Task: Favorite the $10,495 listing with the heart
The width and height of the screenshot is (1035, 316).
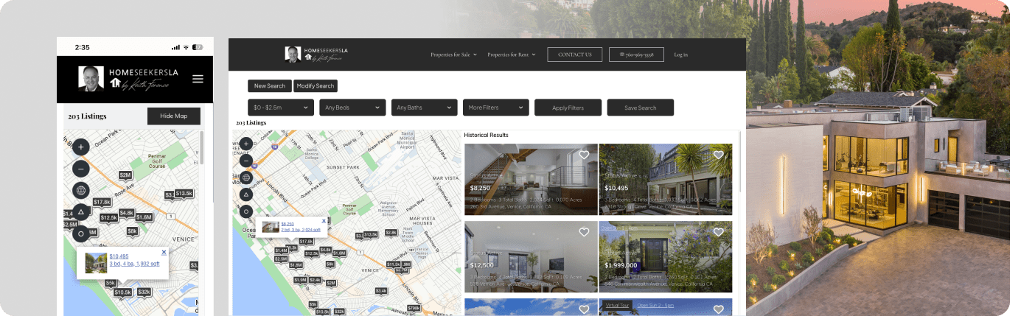Action: pos(718,155)
